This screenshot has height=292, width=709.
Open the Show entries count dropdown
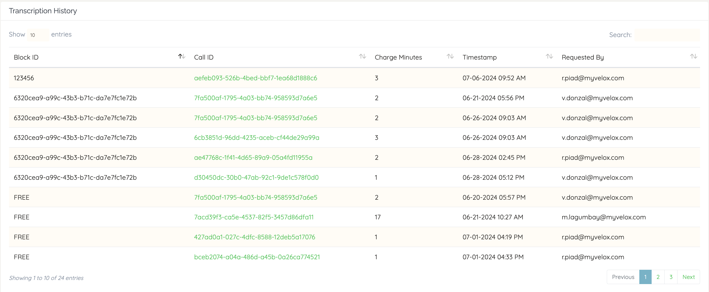point(38,35)
